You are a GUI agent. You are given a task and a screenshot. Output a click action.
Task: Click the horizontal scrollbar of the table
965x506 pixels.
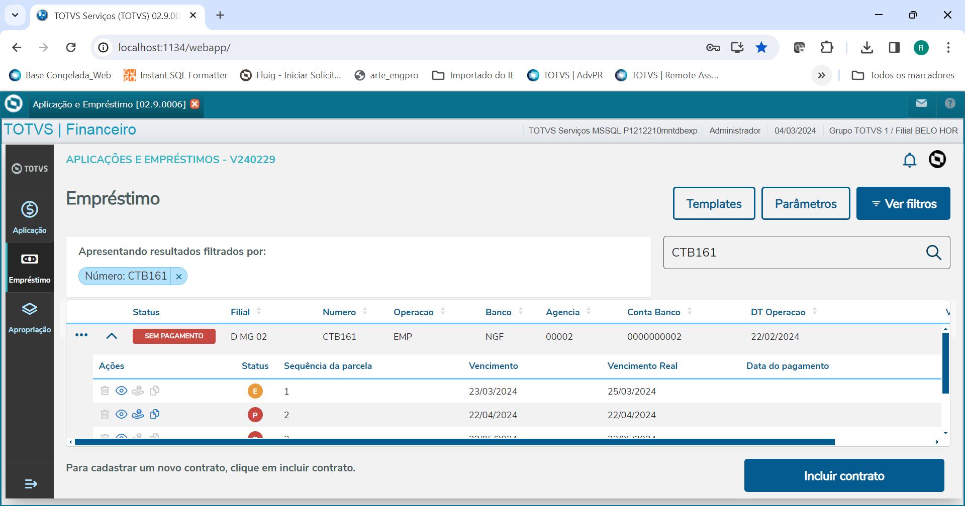tap(455, 442)
